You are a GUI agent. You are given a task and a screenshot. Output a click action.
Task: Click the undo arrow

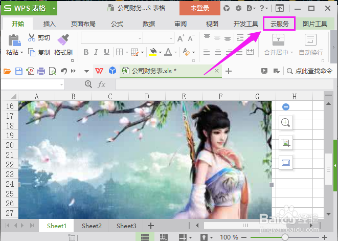(x=63, y=71)
